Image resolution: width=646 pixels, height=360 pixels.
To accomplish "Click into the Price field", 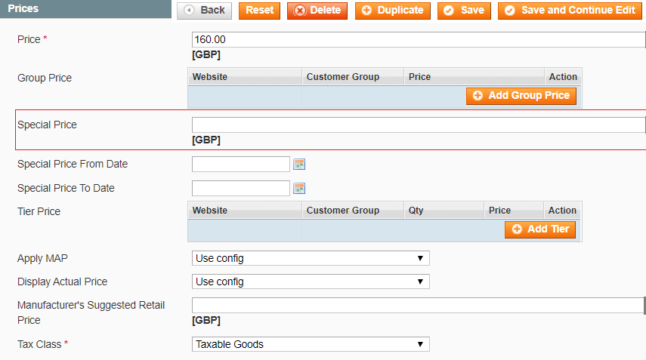I will (x=419, y=39).
